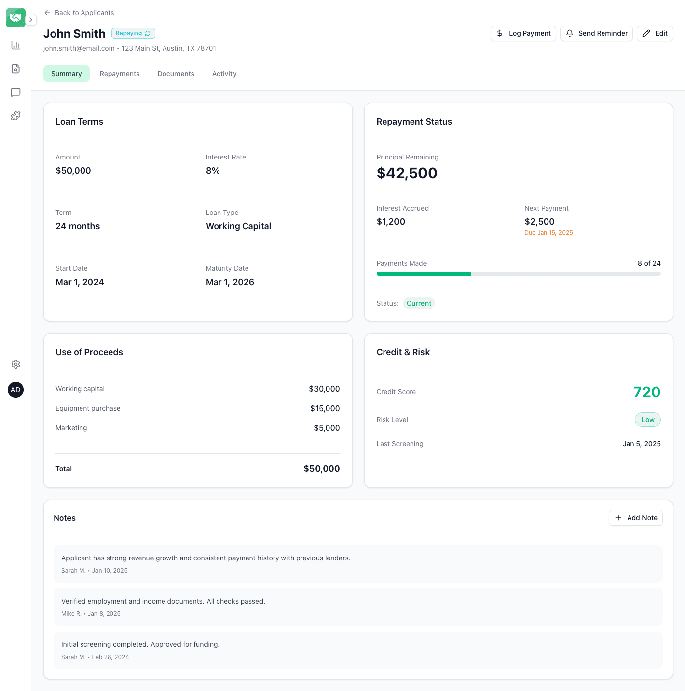Open the bar chart analytics icon
The height and width of the screenshot is (691, 685).
(x=16, y=45)
